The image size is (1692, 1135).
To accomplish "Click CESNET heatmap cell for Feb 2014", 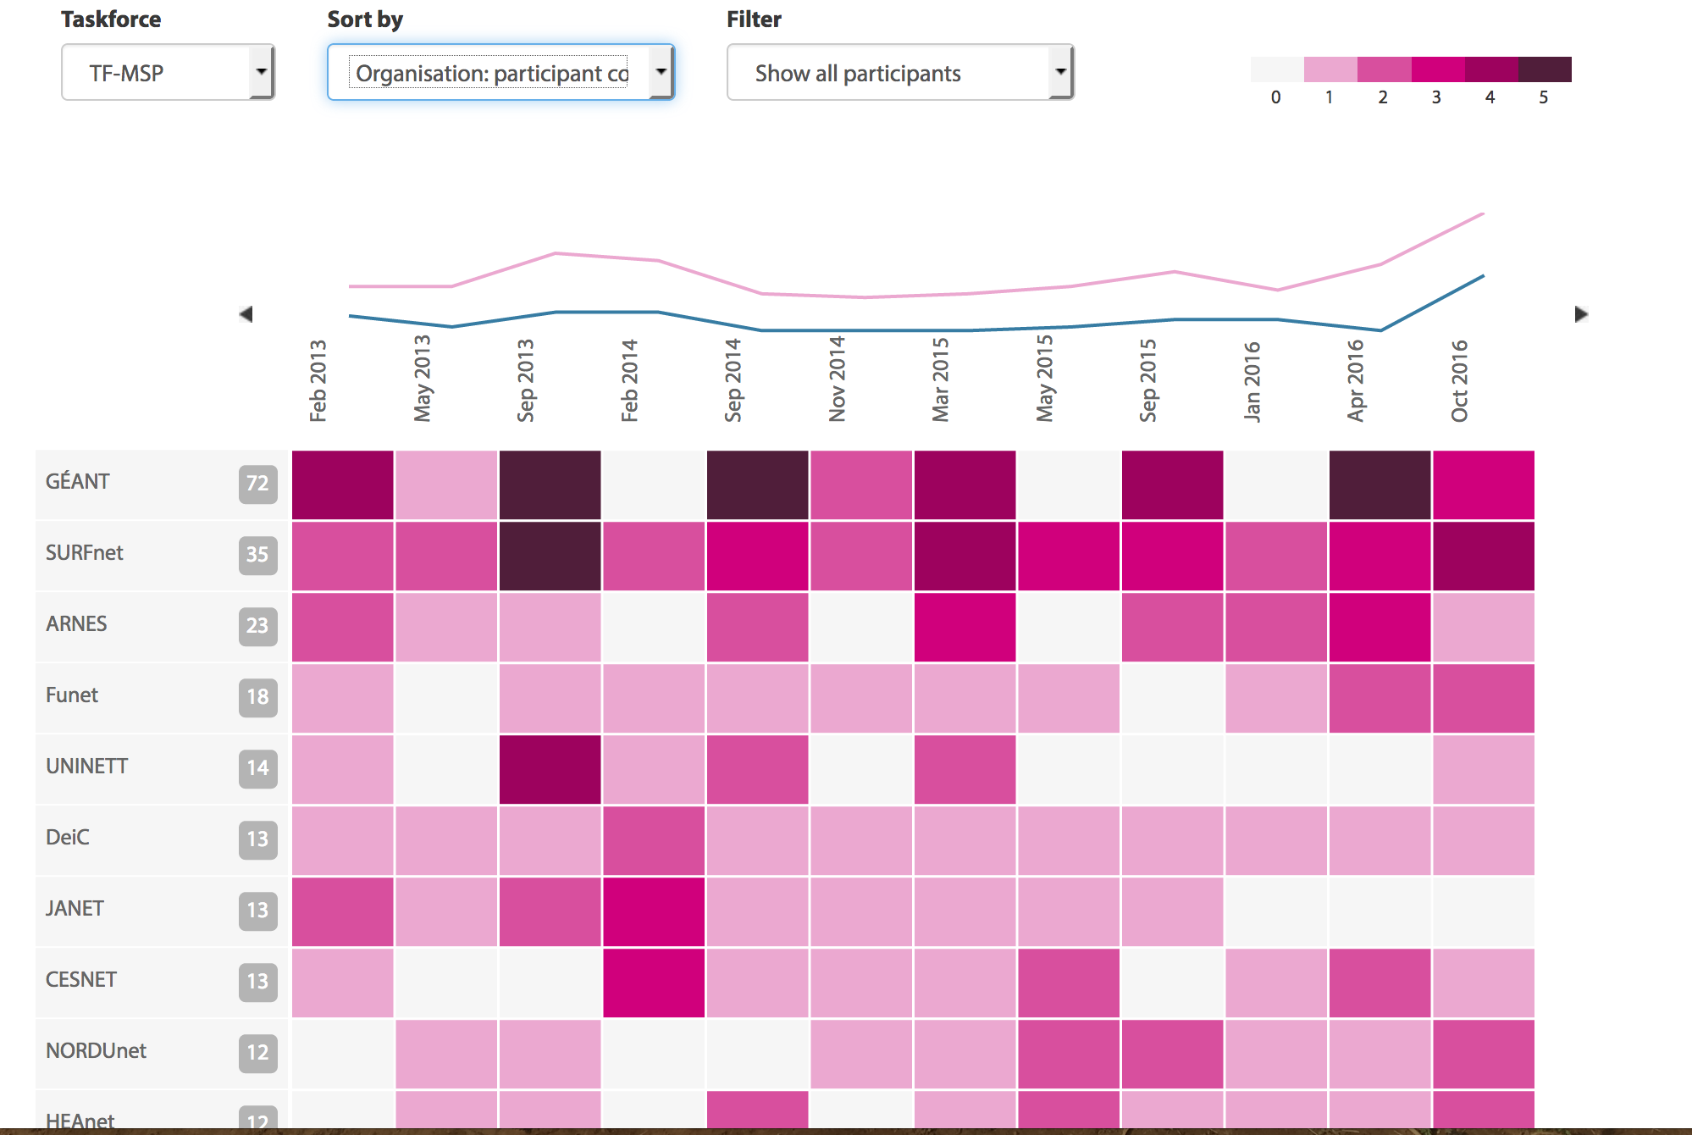I will pos(654,983).
